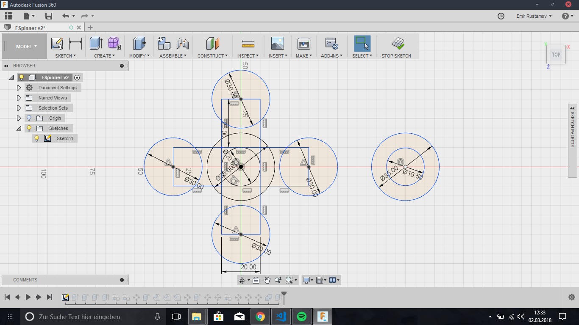The image size is (579, 325).
Task: Click the Insert image icon
Action: (x=278, y=44)
